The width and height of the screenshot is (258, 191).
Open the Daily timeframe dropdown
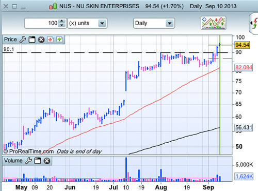pyautogui.click(x=154, y=23)
